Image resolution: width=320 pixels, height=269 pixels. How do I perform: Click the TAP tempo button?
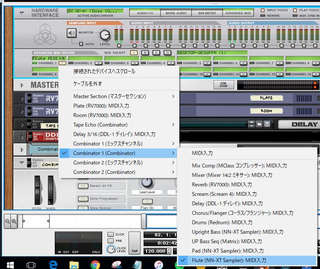pos(135,243)
